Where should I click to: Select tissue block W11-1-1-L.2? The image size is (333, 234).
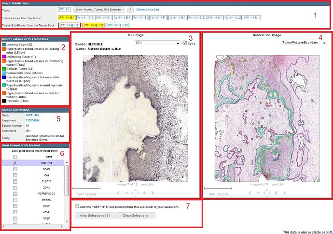pos(233,18)
